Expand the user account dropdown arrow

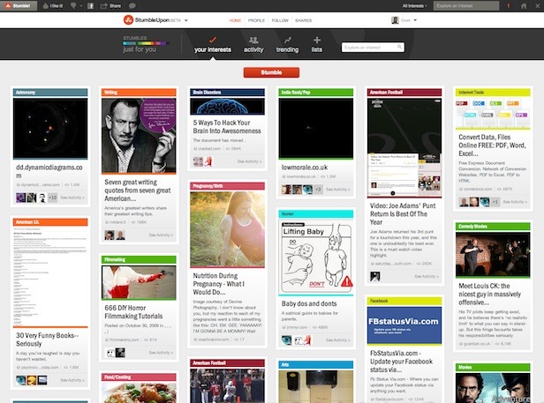click(415, 20)
